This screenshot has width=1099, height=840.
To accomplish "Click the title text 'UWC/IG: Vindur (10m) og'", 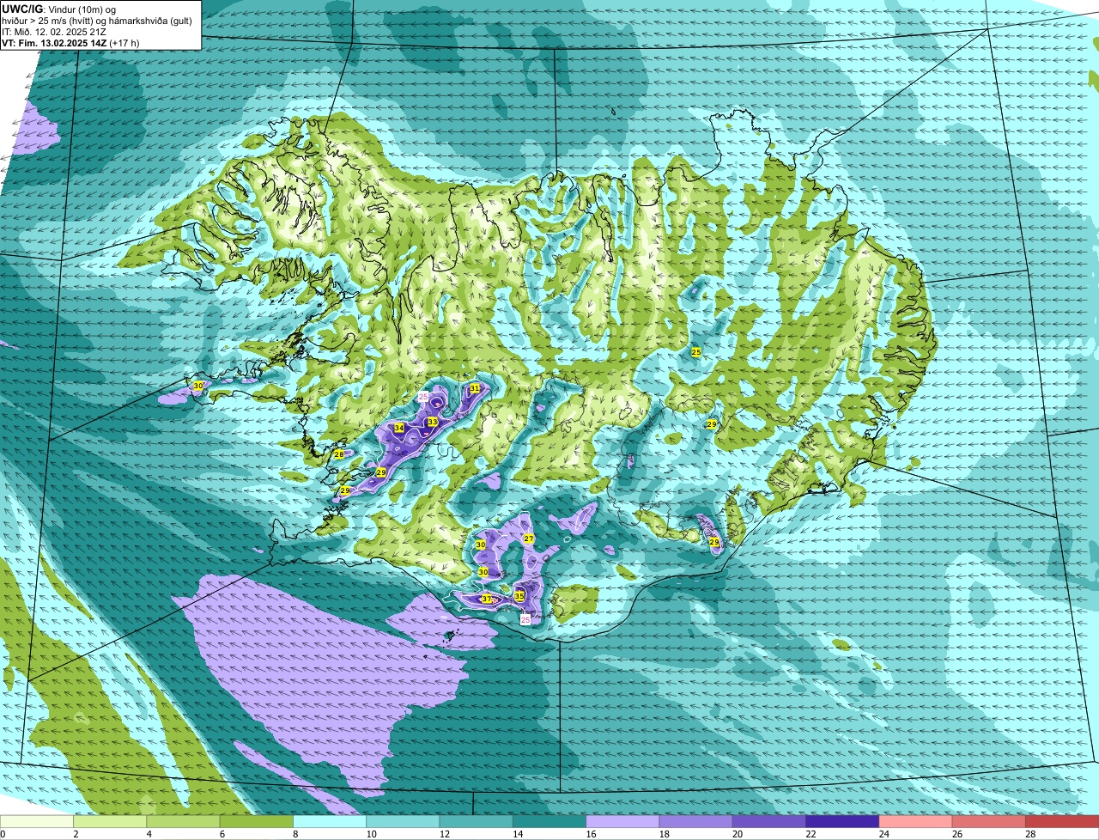I will (58, 9).
